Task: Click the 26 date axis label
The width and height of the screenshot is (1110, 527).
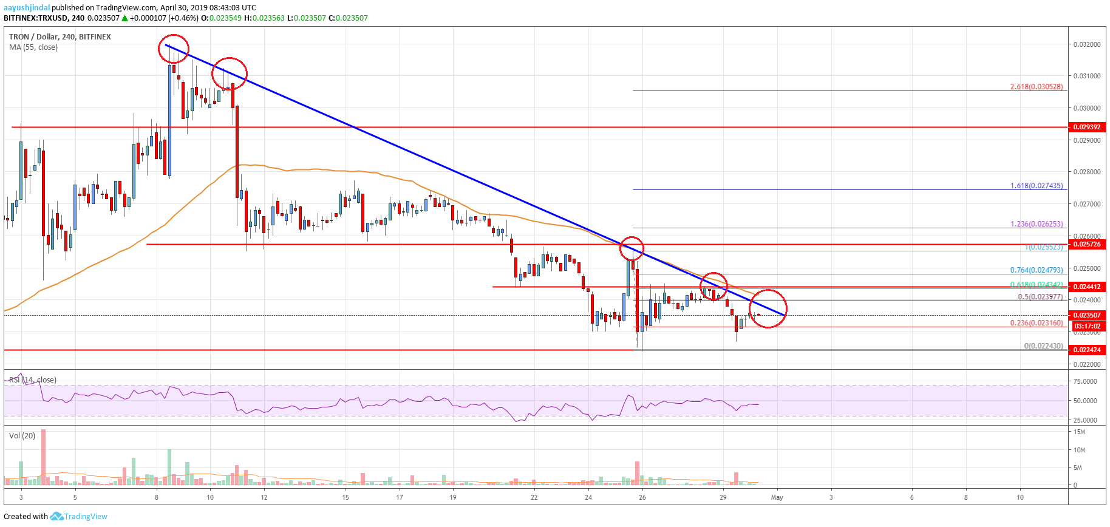Action: pyautogui.click(x=642, y=497)
